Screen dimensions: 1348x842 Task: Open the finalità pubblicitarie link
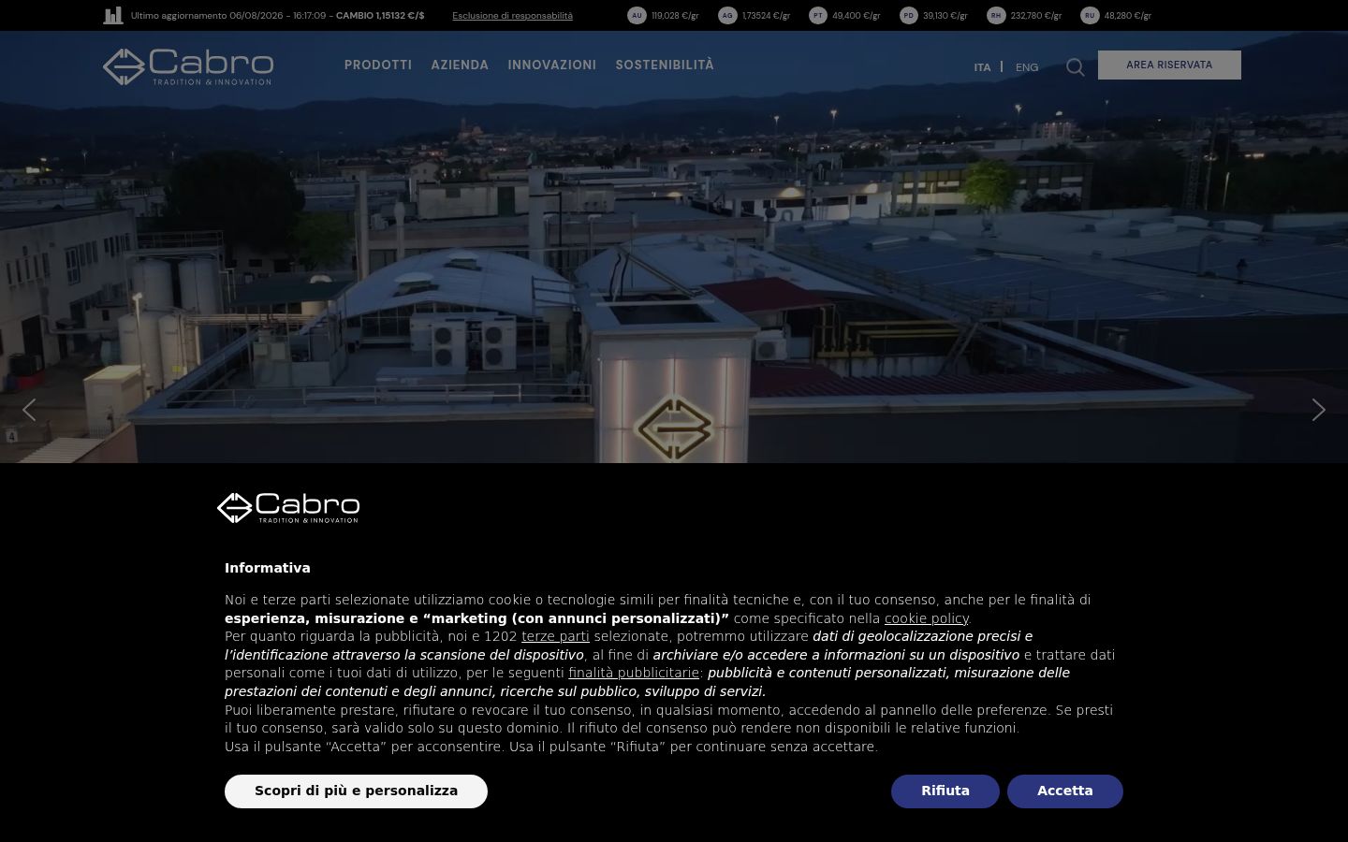(x=634, y=673)
